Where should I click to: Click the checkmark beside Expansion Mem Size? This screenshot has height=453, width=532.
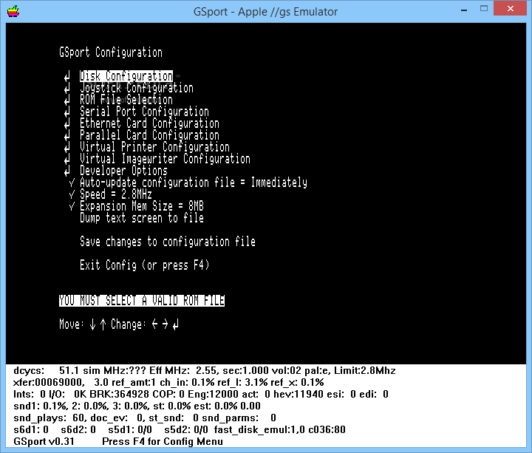pos(72,206)
